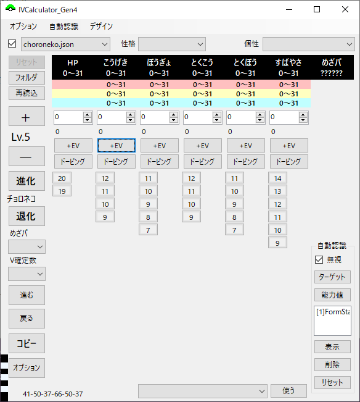
Task: Click the ドーピング button under とくこう
Action: click(x=203, y=161)
